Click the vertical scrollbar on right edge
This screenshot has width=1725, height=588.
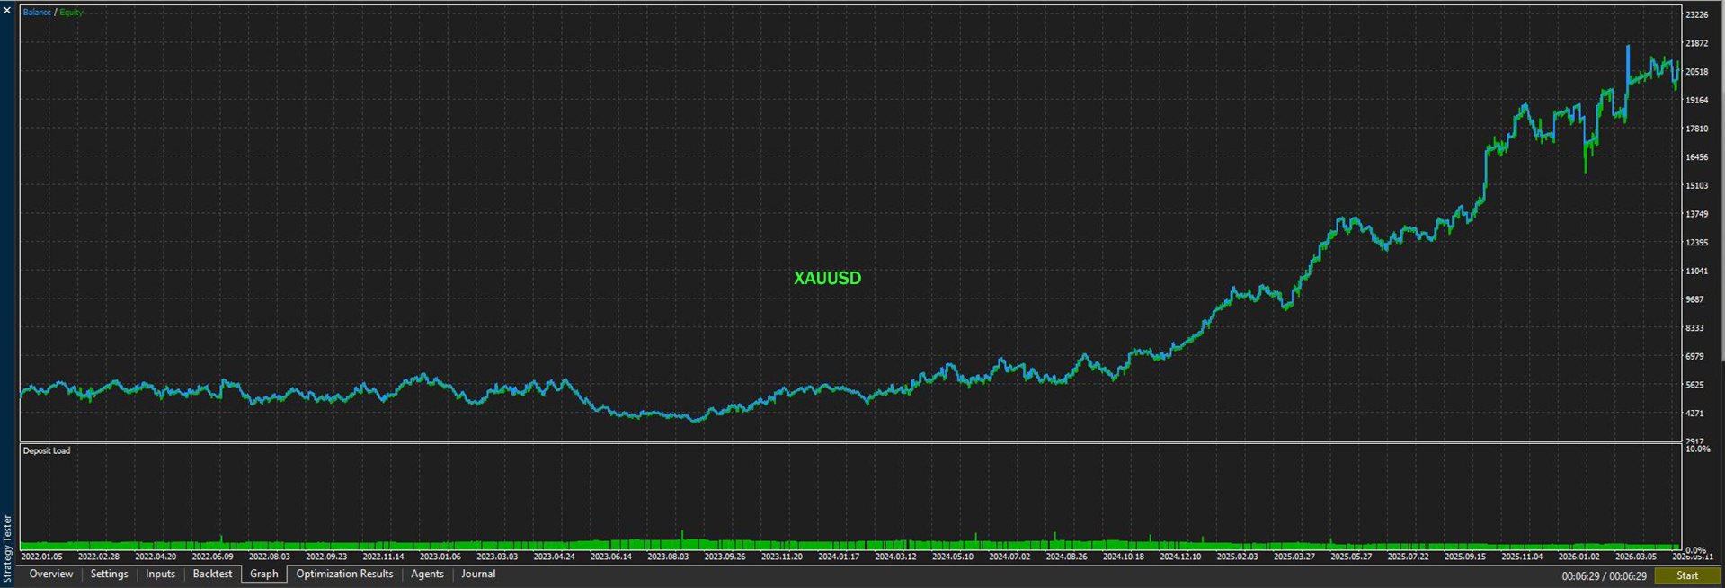[x=1721, y=180]
